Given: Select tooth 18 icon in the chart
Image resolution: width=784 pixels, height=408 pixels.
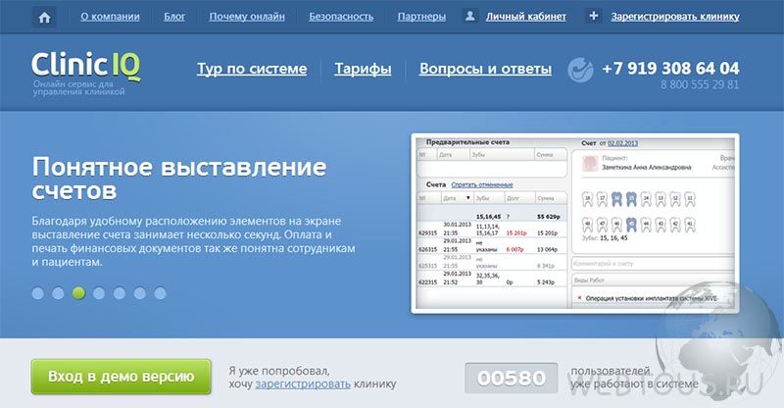Looking at the screenshot, I should tap(587, 199).
